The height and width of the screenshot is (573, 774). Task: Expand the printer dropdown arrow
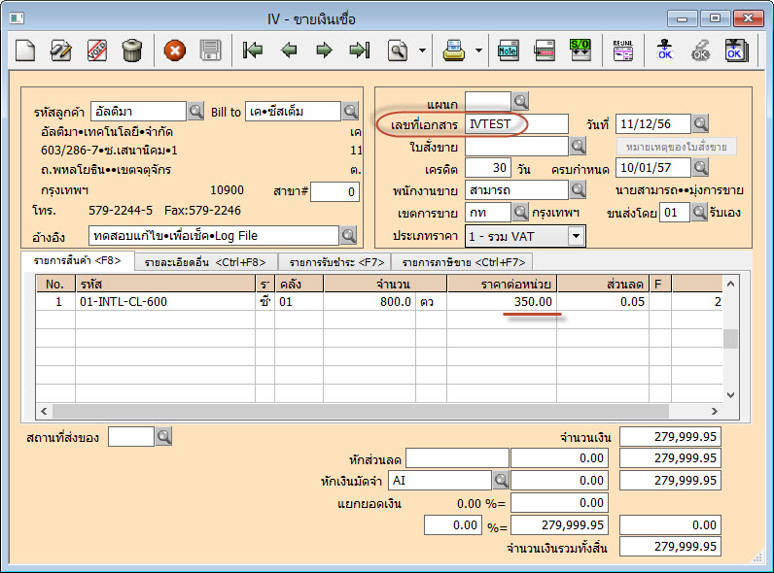(x=478, y=51)
